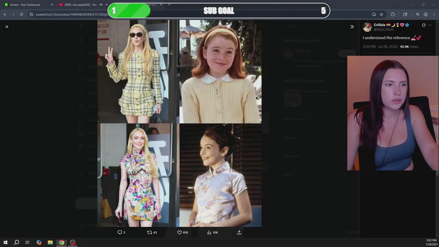This screenshot has height=247, width=439.
Task: Click the Chrome taskbar icon
Action: pyautogui.click(x=61, y=243)
